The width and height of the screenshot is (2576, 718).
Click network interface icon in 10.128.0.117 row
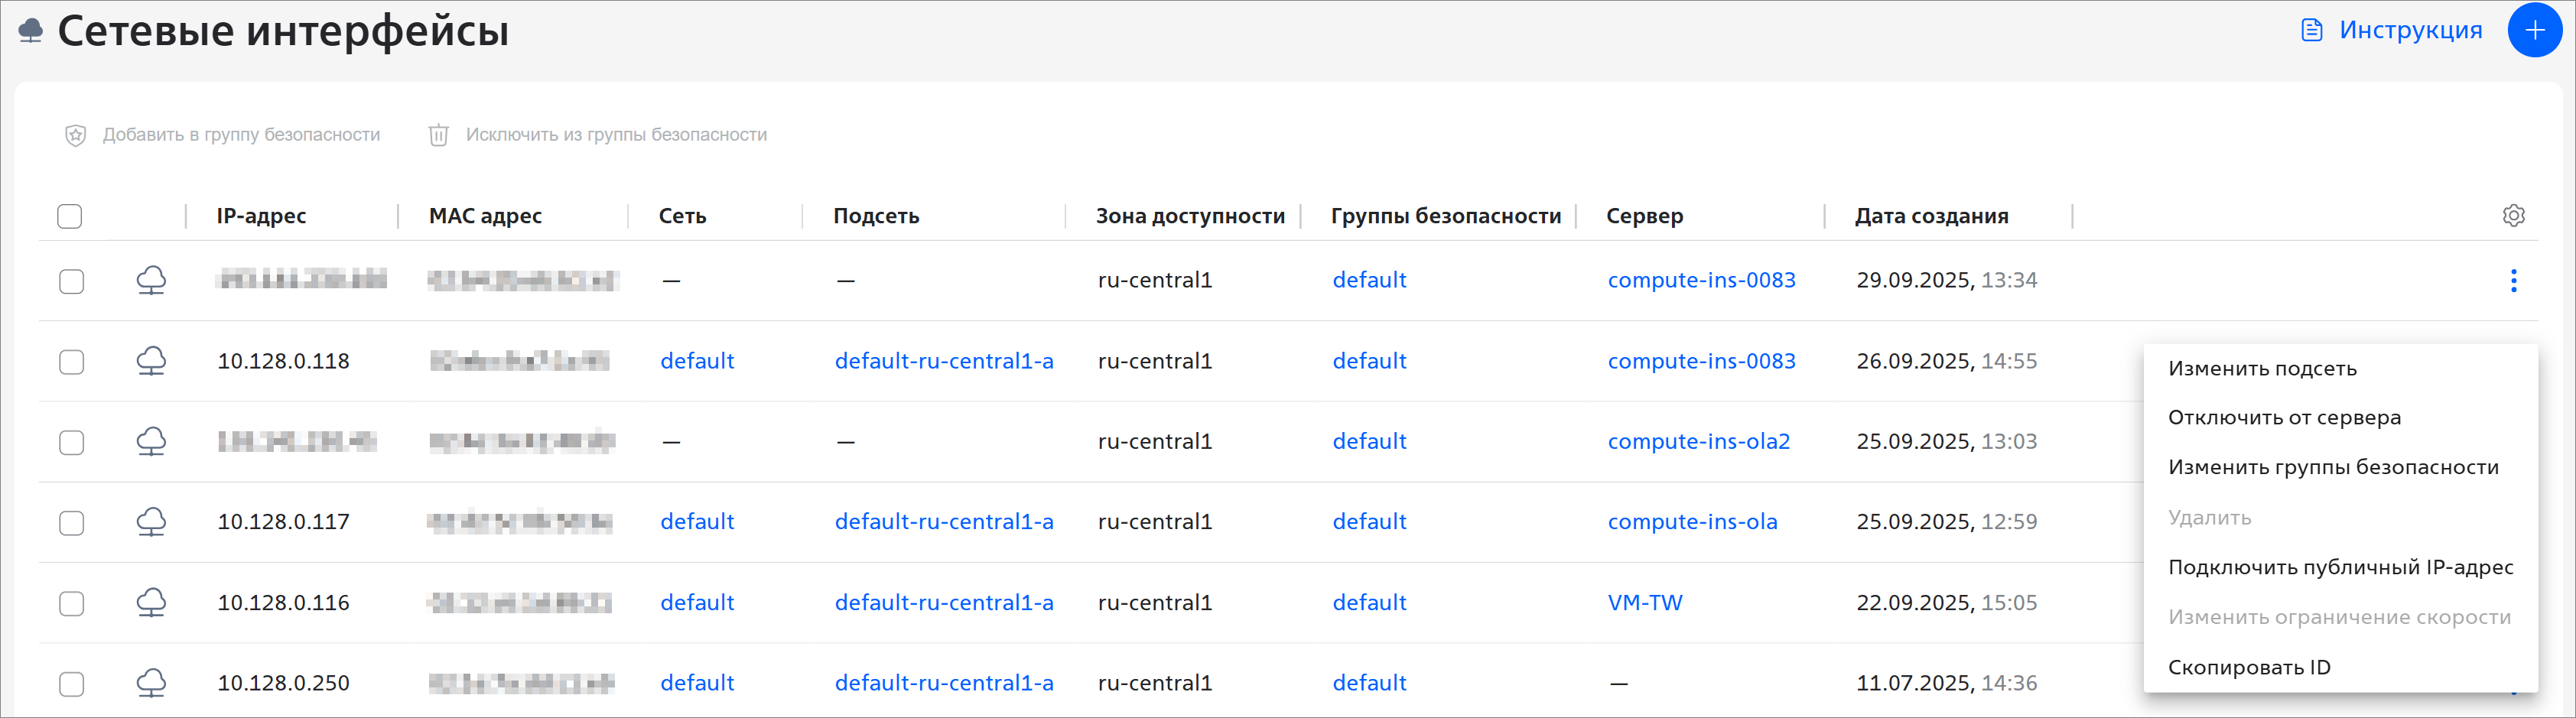(x=151, y=522)
